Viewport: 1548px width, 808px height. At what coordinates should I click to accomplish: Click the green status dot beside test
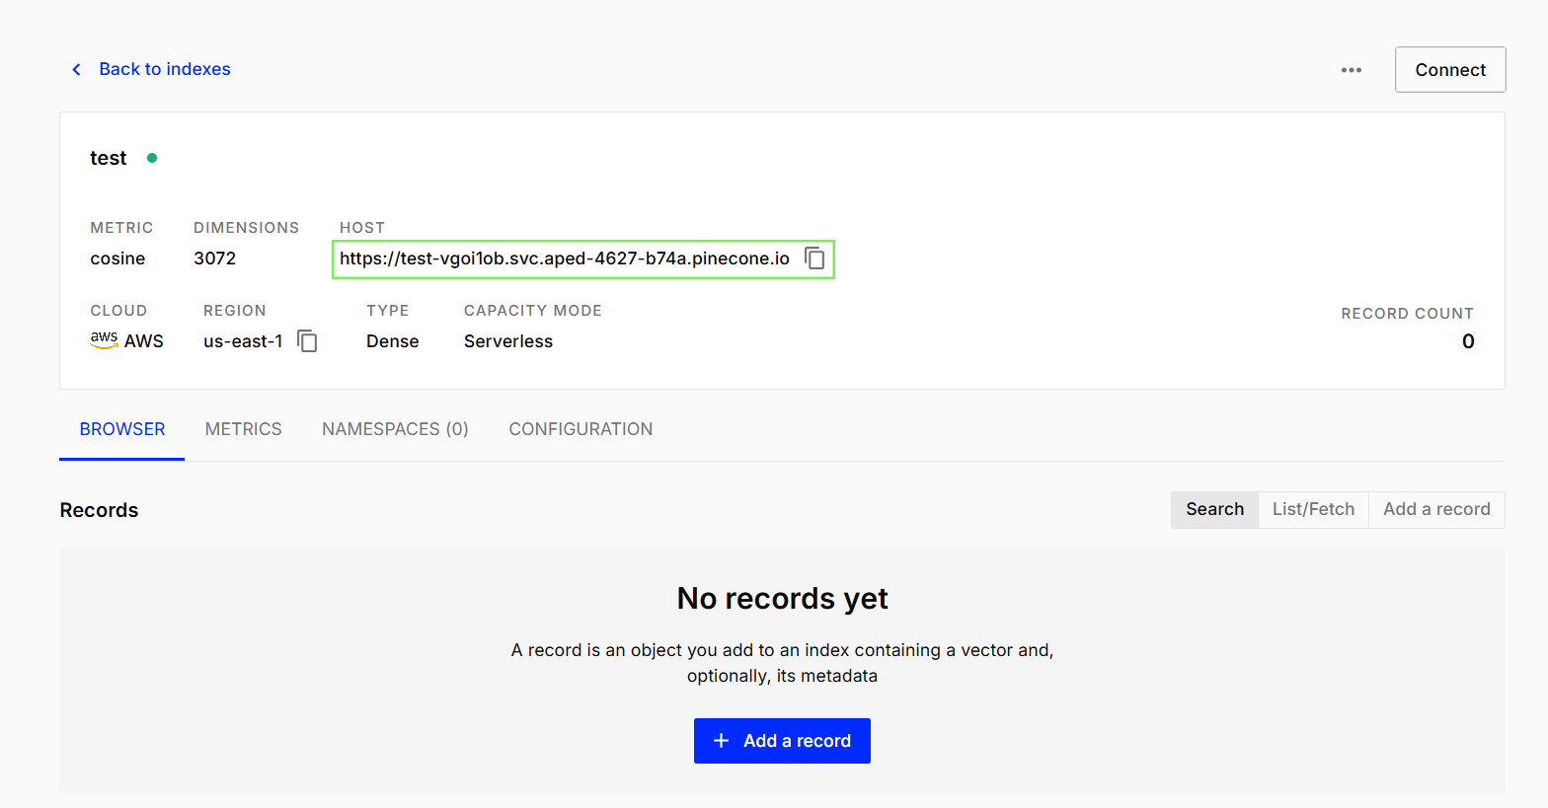[x=152, y=158]
